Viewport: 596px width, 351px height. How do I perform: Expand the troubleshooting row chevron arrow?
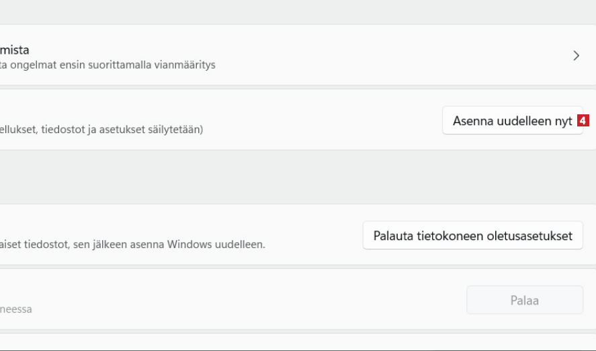[x=576, y=56]
